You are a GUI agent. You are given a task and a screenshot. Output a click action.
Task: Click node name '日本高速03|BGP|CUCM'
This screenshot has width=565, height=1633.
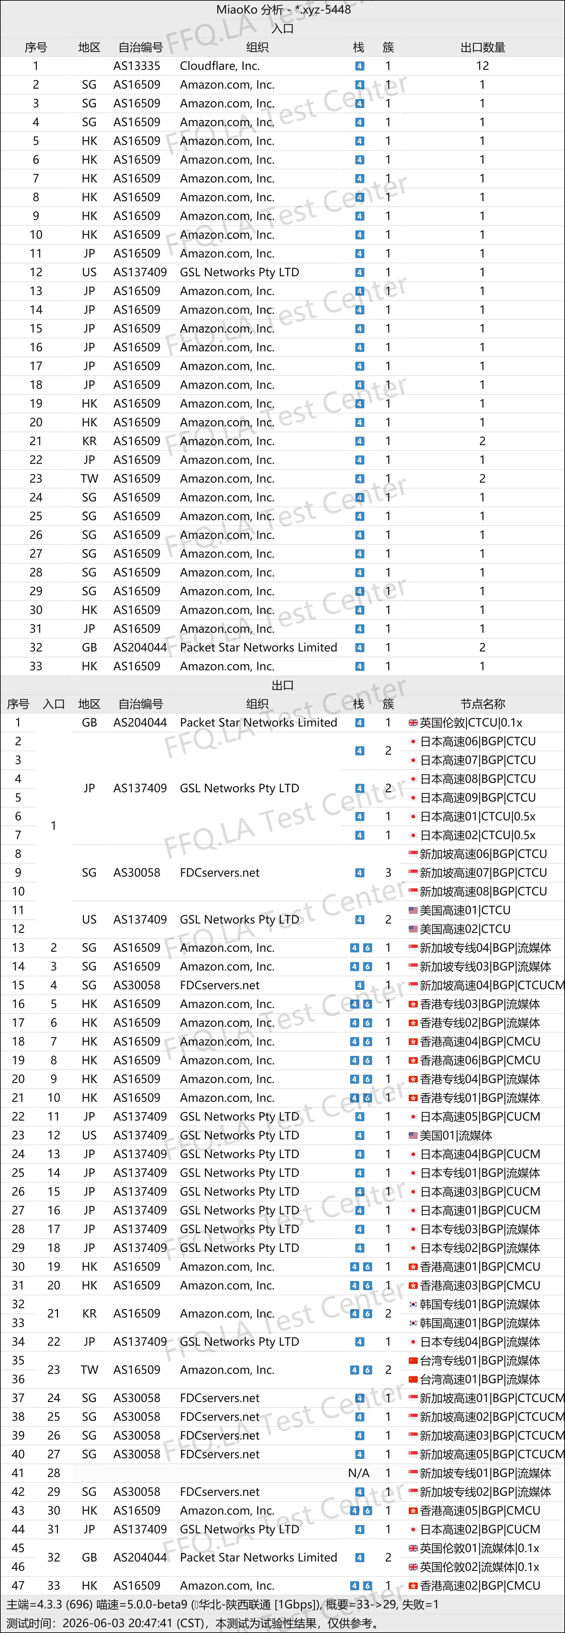[x=480, y=1192]
